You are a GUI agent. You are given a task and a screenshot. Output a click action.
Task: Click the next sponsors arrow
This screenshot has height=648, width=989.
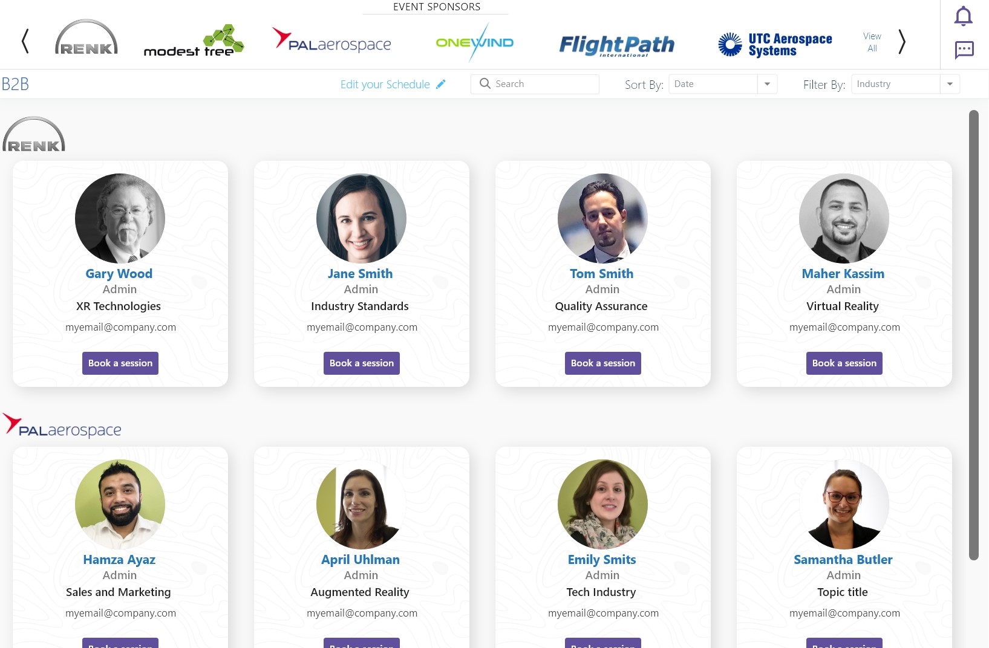click(x=902, y=42)
